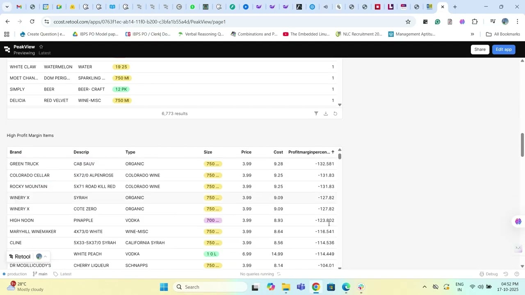The height and width of the screenshot is (295, 525).
Task: Open the Chrome profile avatar
Action: click(x=505, y=22)
